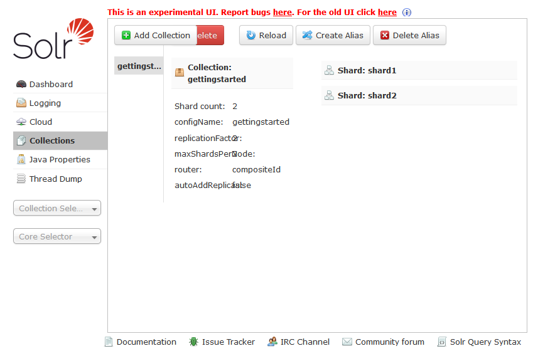The image size is (533, 351).
Task: Open the Logging menu item
Action: (60, 103)
